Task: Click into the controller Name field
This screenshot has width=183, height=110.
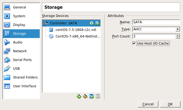Action: [x=156, y=22]
